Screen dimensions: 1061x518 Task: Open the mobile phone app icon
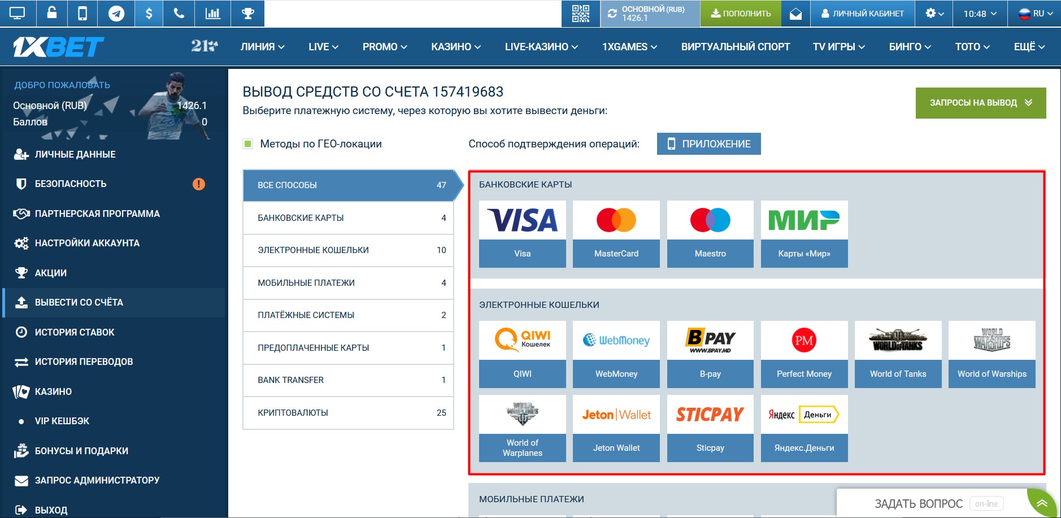[x=82, y=13]
